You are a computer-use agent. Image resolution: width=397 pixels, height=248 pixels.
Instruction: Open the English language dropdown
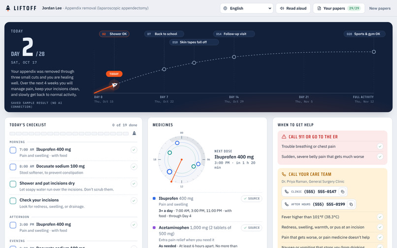click(247, 8)
